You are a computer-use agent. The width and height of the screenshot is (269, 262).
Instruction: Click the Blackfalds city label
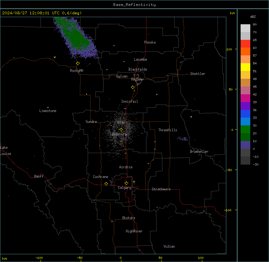click(138, 69)
